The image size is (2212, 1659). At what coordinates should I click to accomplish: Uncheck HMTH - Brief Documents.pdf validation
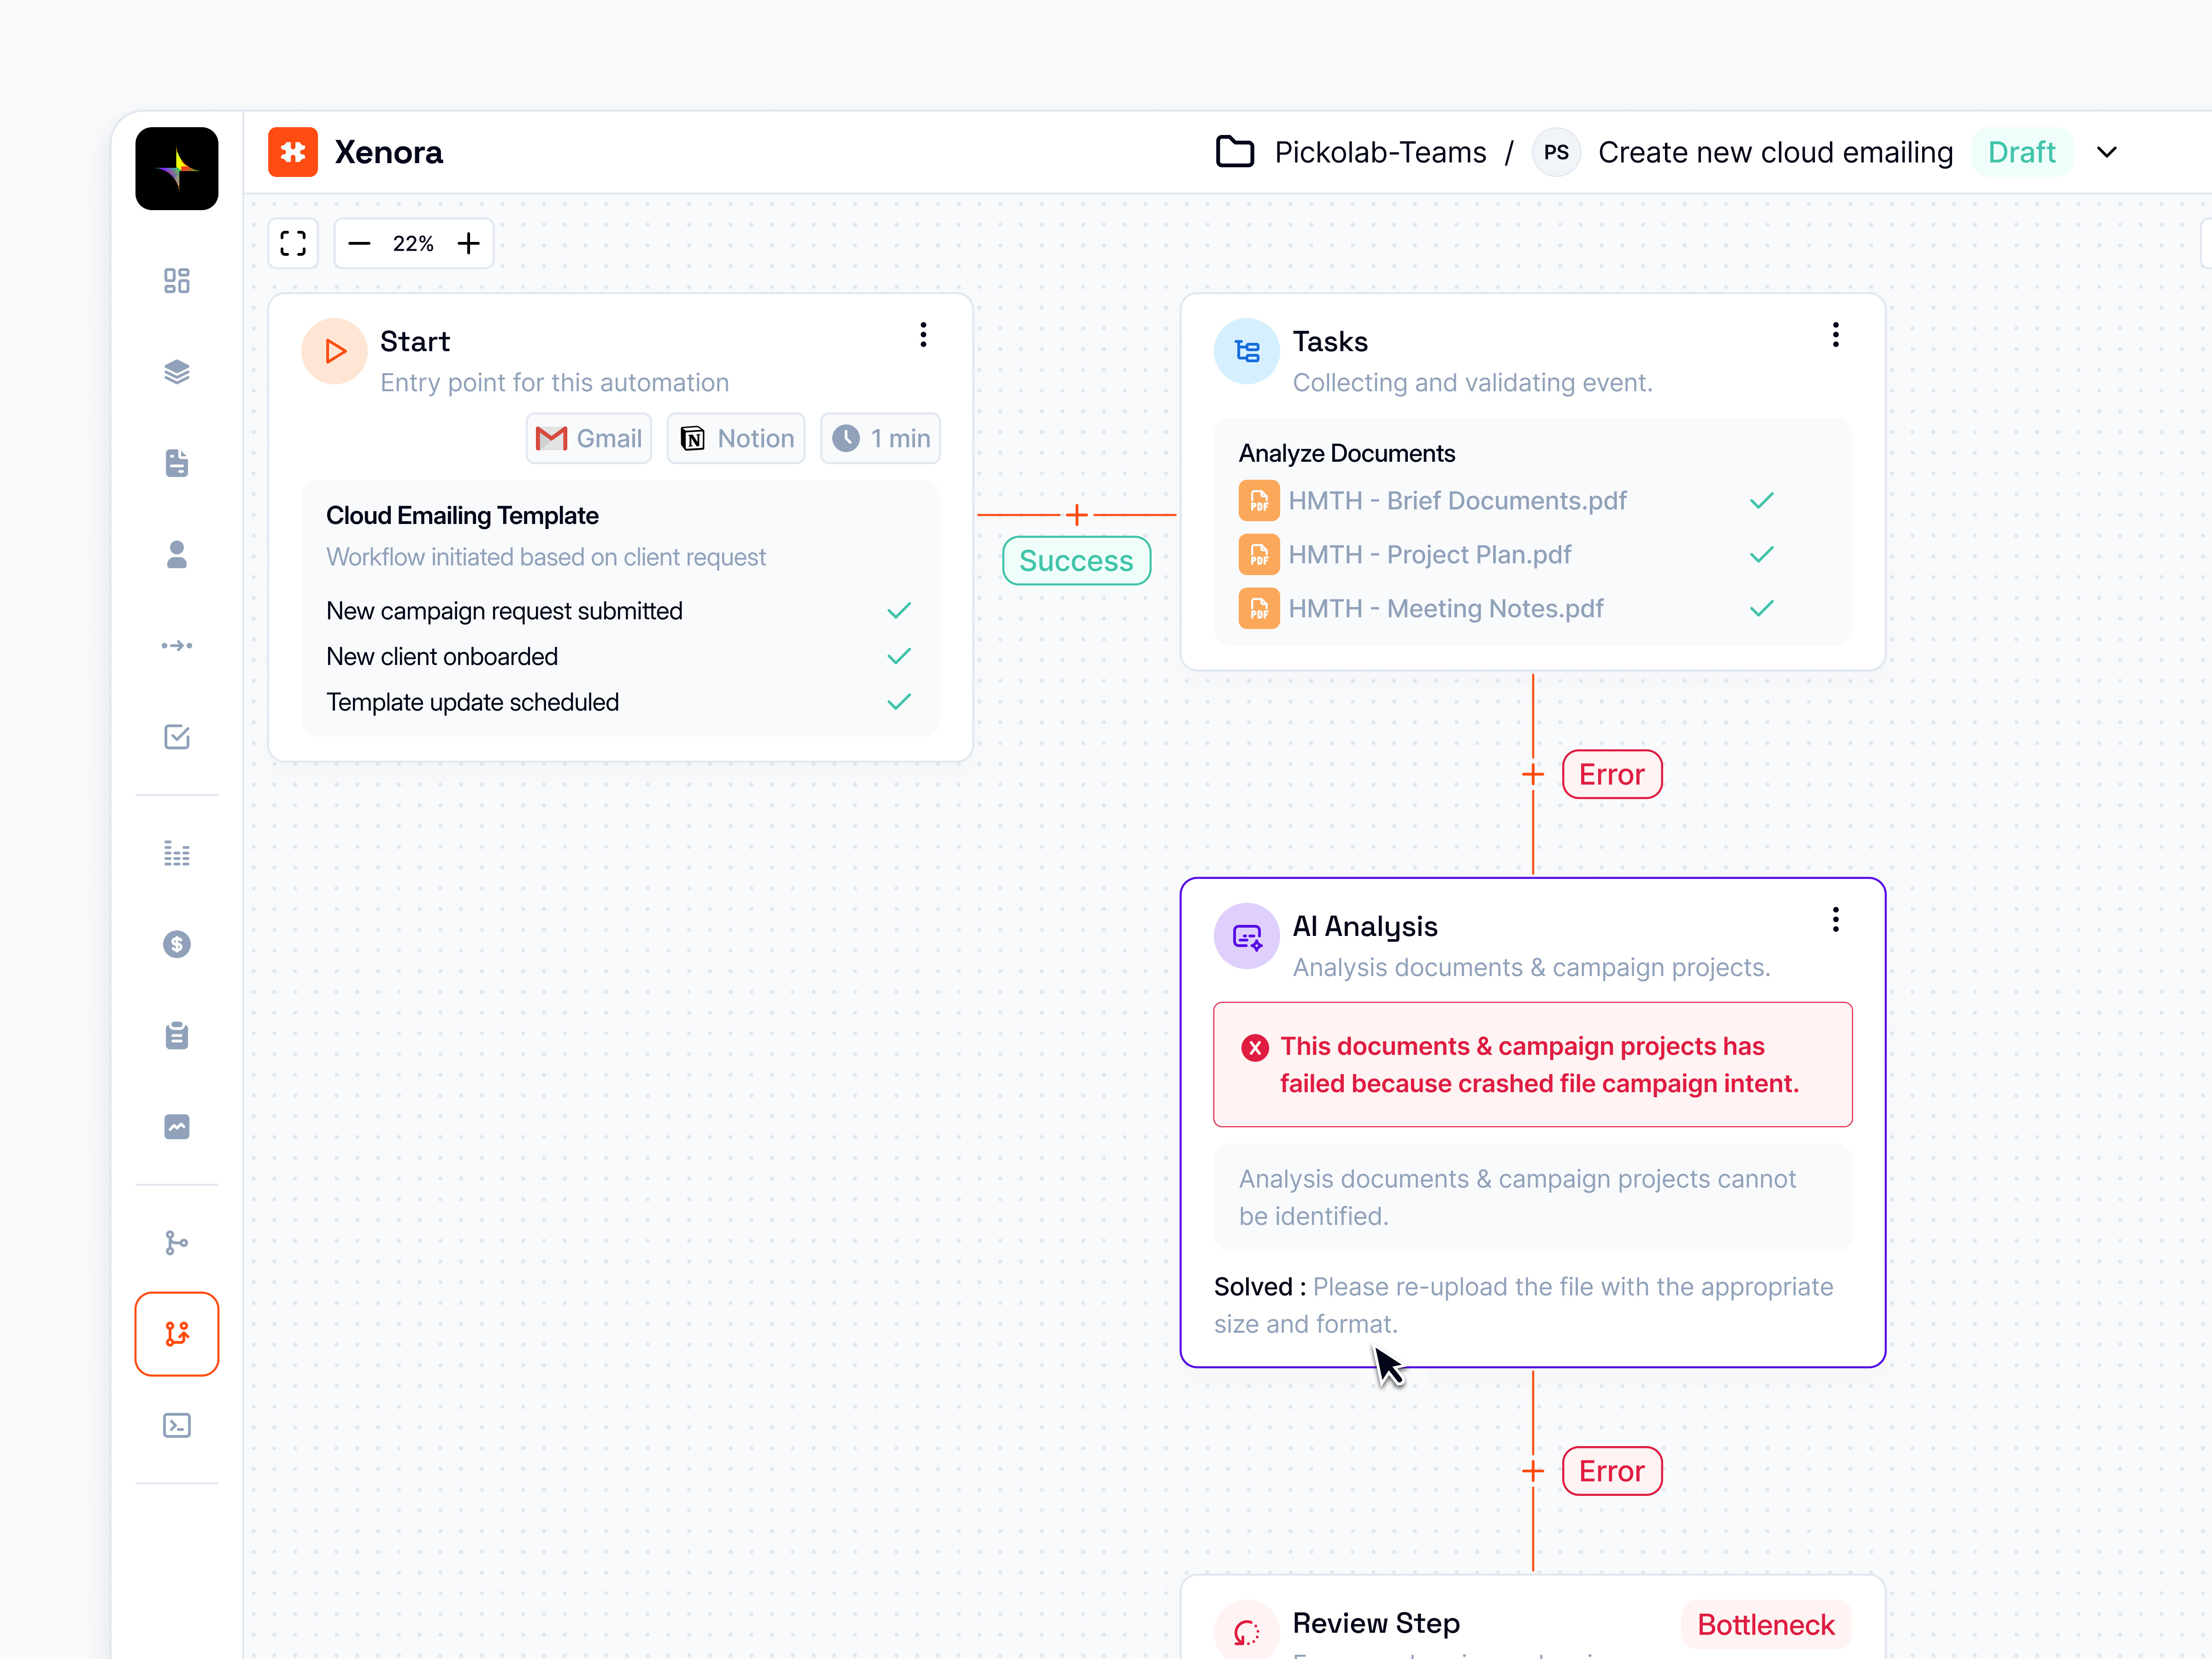pos(1762,500)
